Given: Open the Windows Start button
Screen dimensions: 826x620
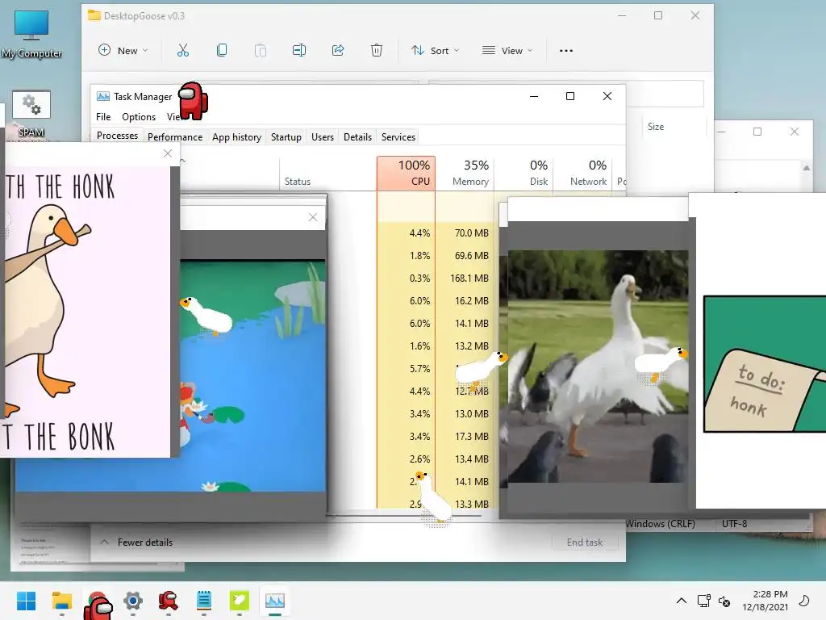Looking at the screenshot, I should pyautogui.click(x=27, y=601).
